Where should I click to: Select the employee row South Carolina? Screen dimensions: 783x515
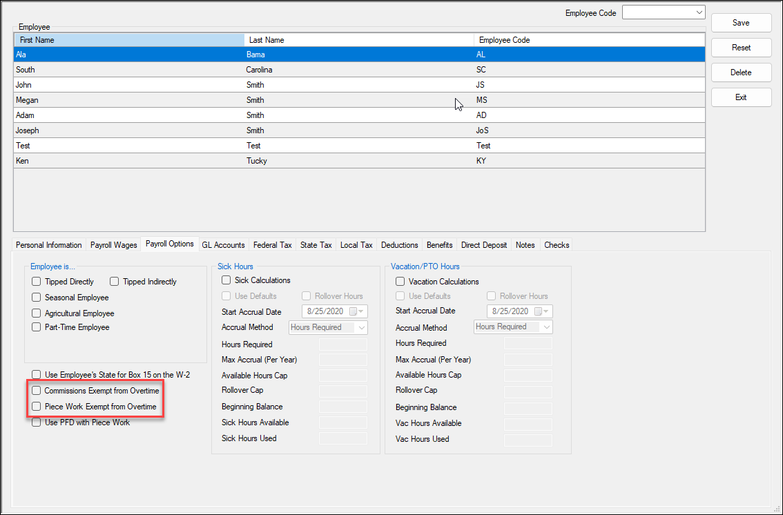359,69
